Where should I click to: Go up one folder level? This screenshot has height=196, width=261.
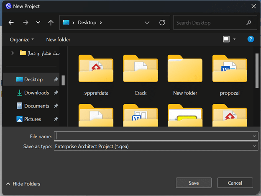[51, 23]
